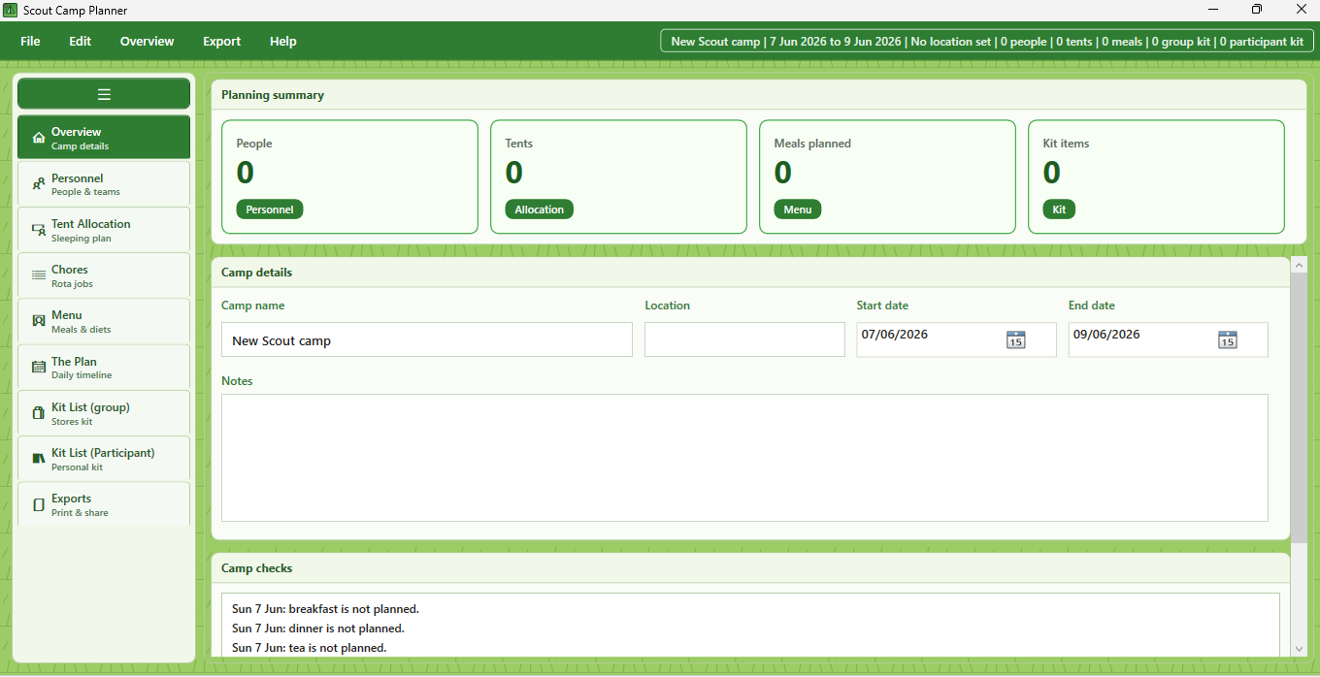Open the Edit menu
The width and height of the screenshot is (1320, 677).
point(80,41)
